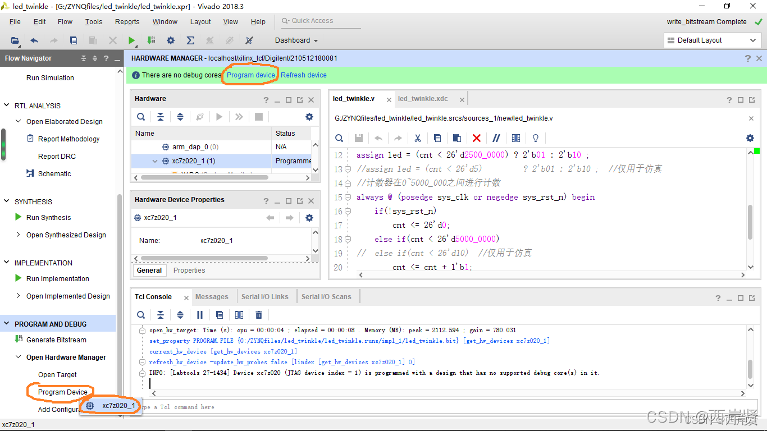Search in the Hardware panel
The width and height of the screenshot is (767, 431).
tap(141, 117)
